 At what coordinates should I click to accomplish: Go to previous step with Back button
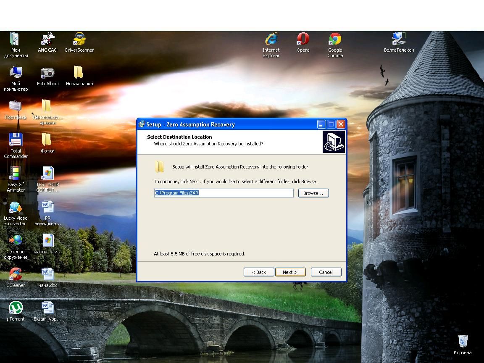[x=259, y=272]
